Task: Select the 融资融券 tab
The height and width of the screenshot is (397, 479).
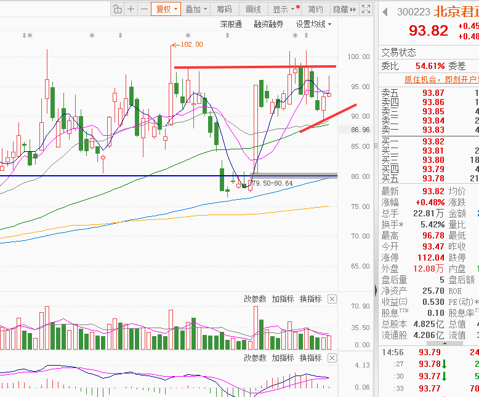Action: tap(268, 25)
